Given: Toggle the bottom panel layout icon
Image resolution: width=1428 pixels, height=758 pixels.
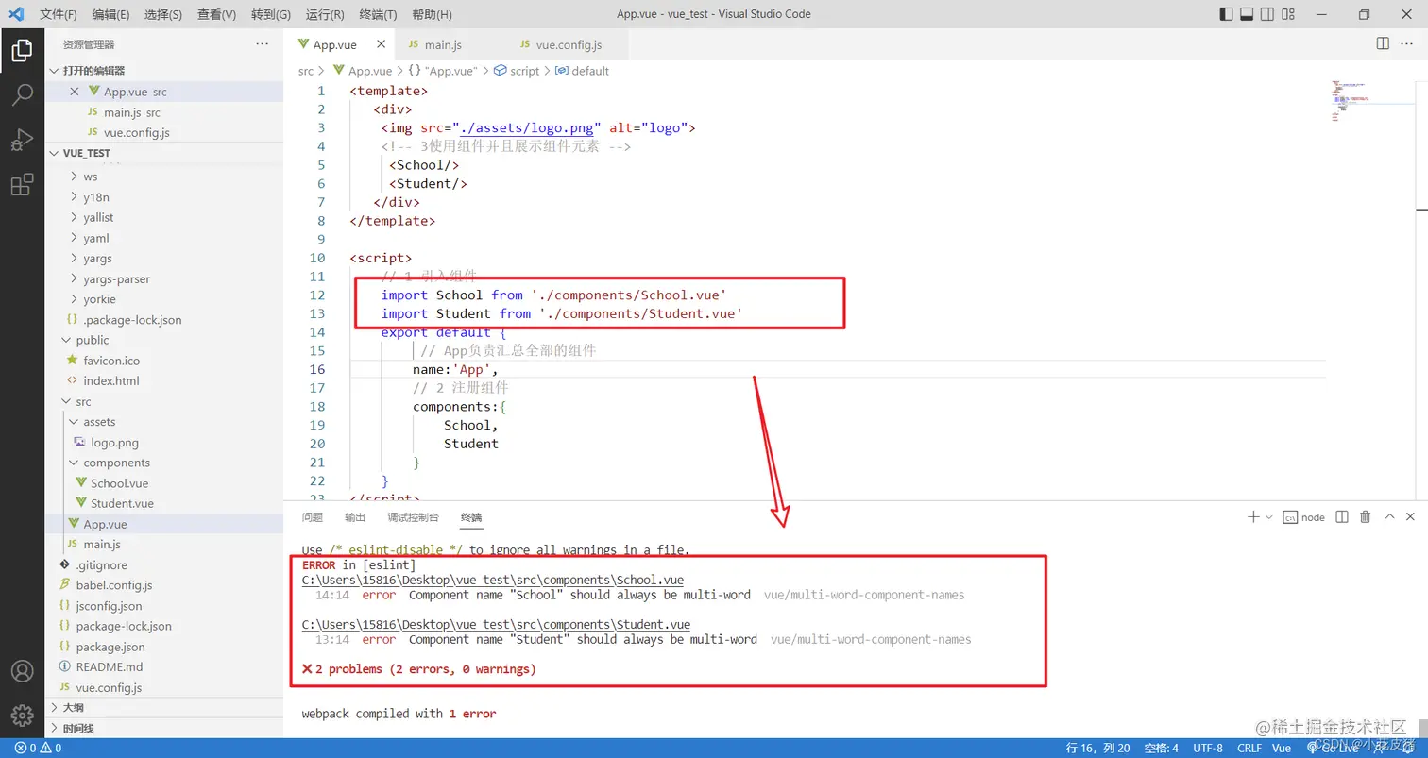Looking at the screenshot, I should [1247, 14].
